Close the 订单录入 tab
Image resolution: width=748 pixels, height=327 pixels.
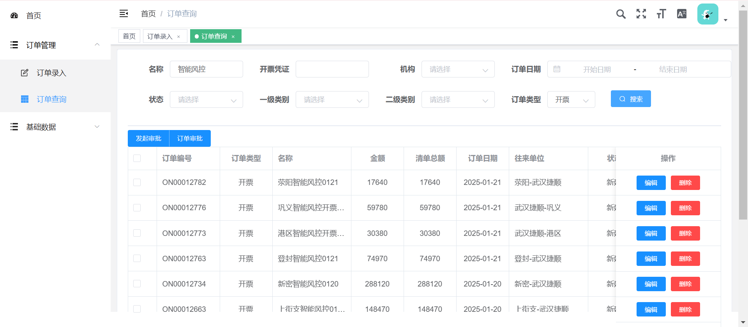[179, 37]
